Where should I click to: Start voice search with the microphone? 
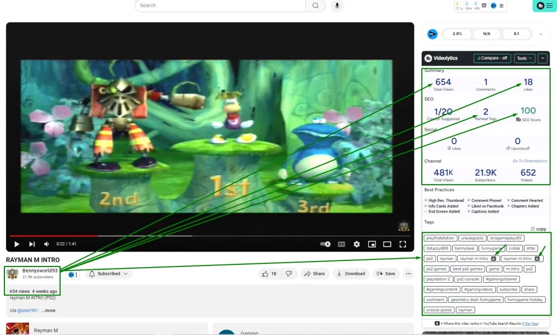[337, 6]
